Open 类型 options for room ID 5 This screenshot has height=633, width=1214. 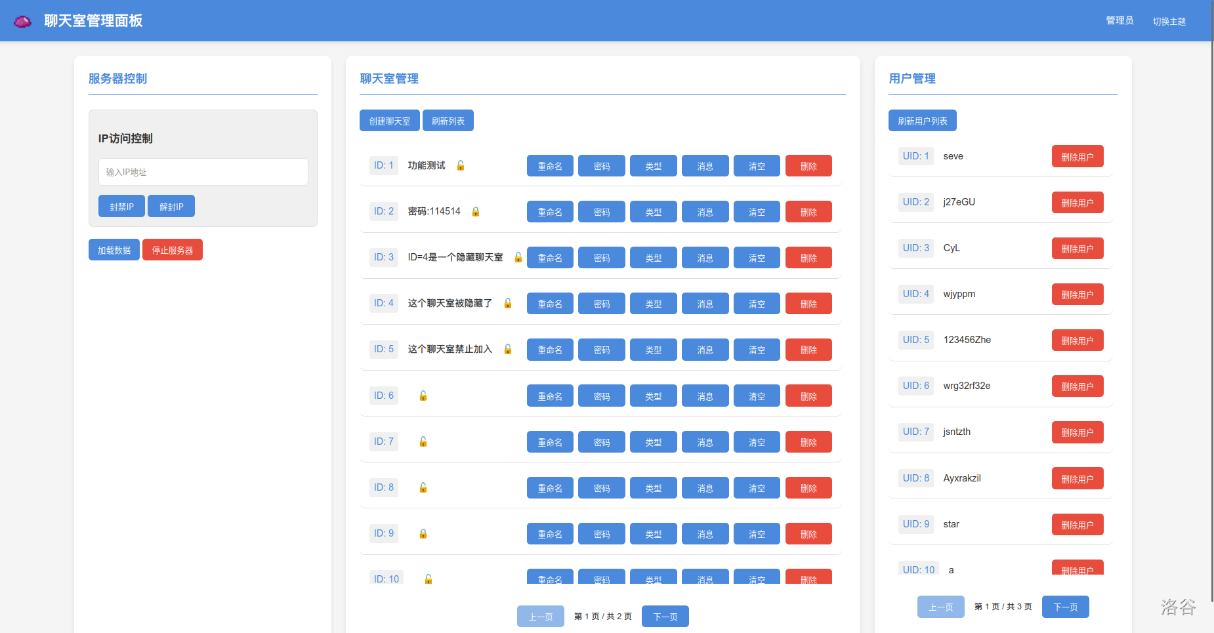click(x=653, y=350)
